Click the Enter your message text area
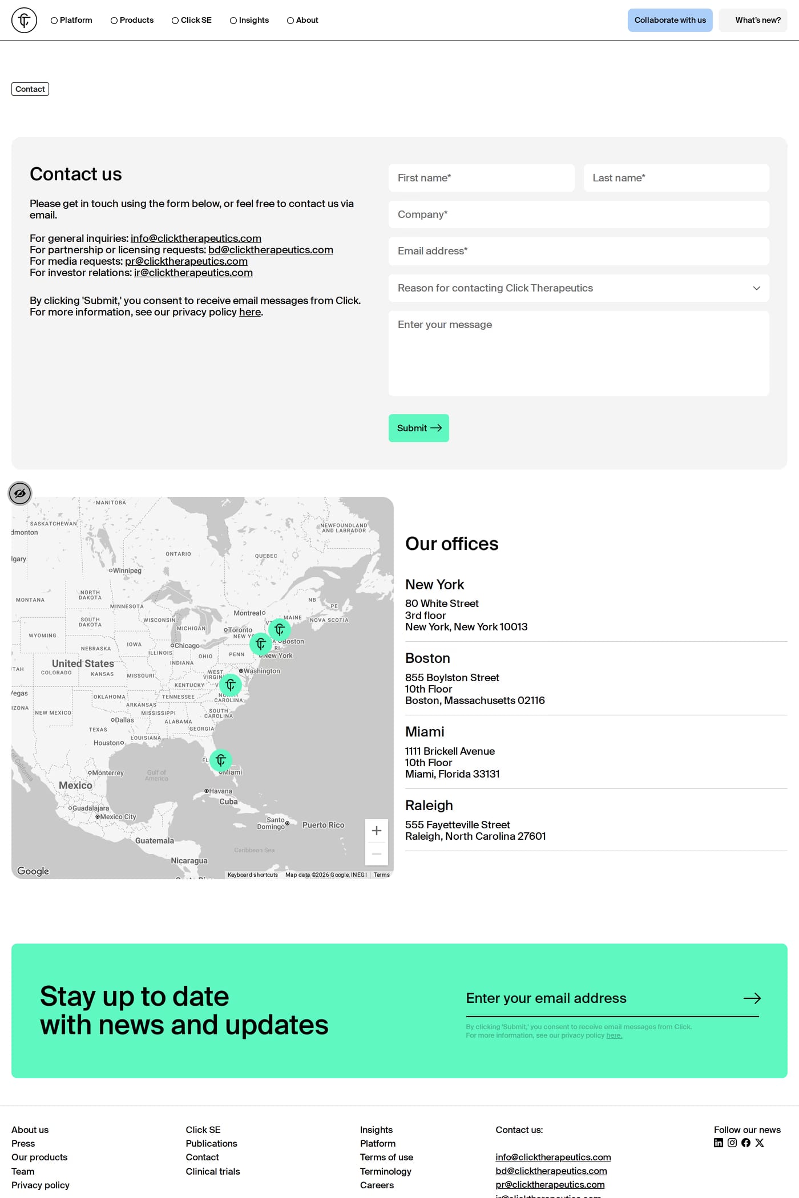 click(x=579, y=354)
